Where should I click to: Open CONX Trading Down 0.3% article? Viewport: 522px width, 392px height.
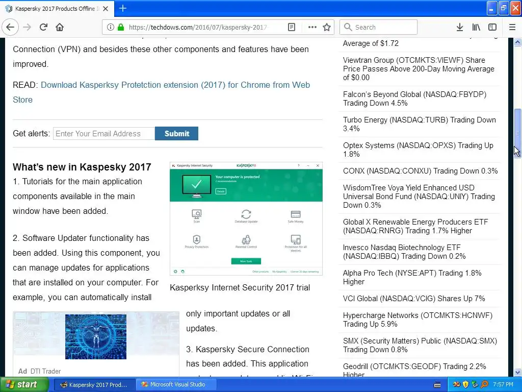coord(420,171)
